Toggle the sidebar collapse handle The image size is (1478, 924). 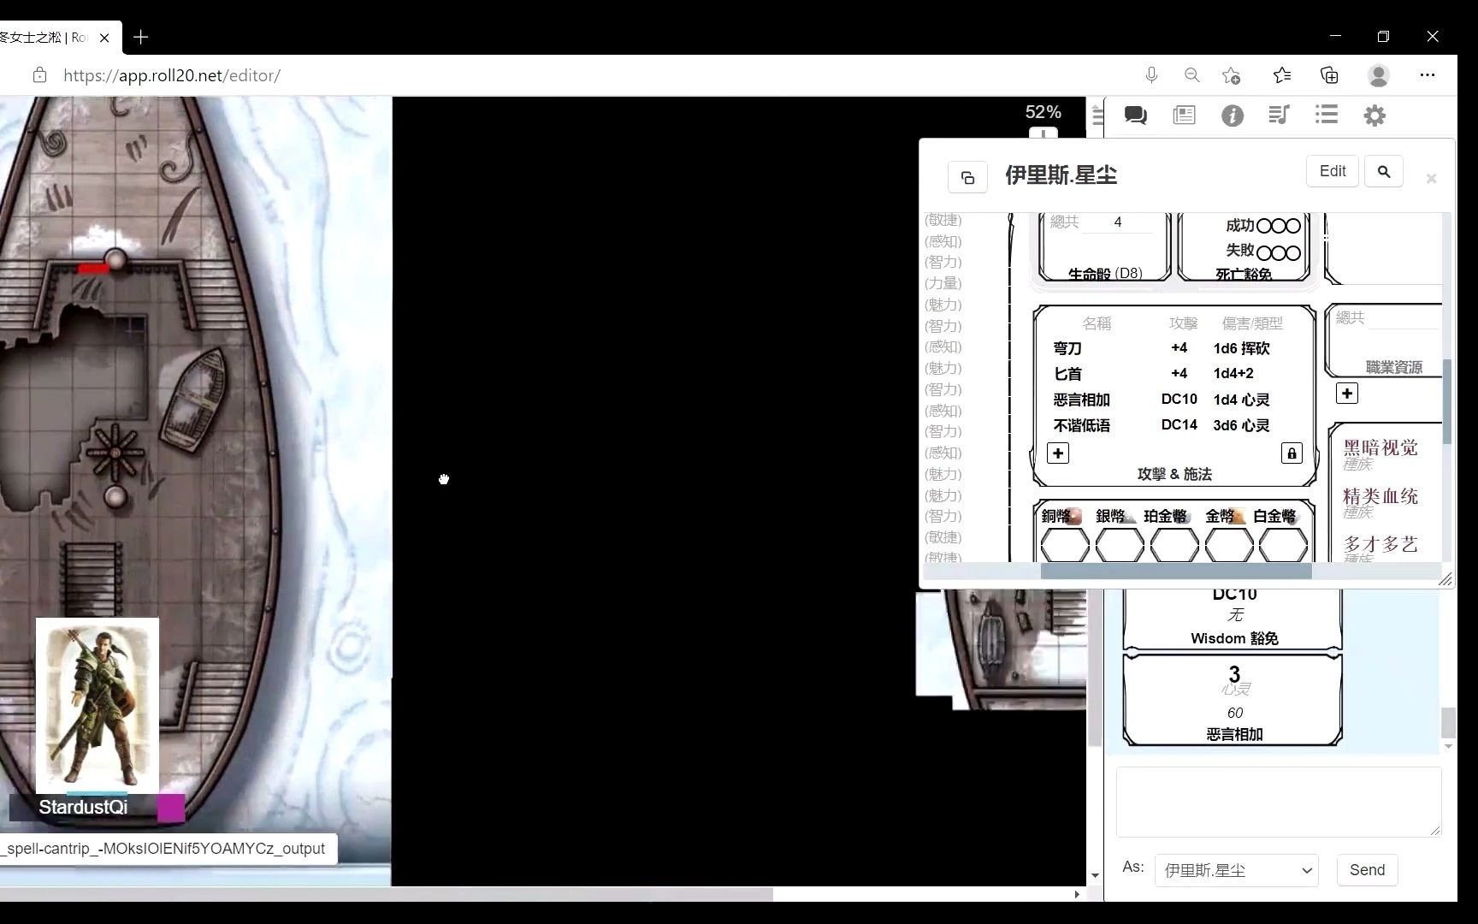(1097, 114)
